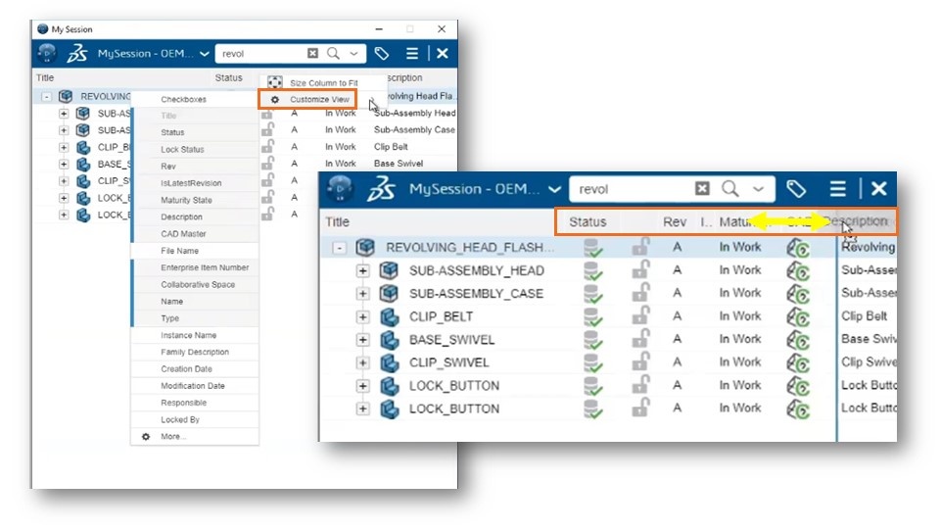
Task: Expand the BASE_SWIVEL node in the inset
Action: click(x=362, y=340)
